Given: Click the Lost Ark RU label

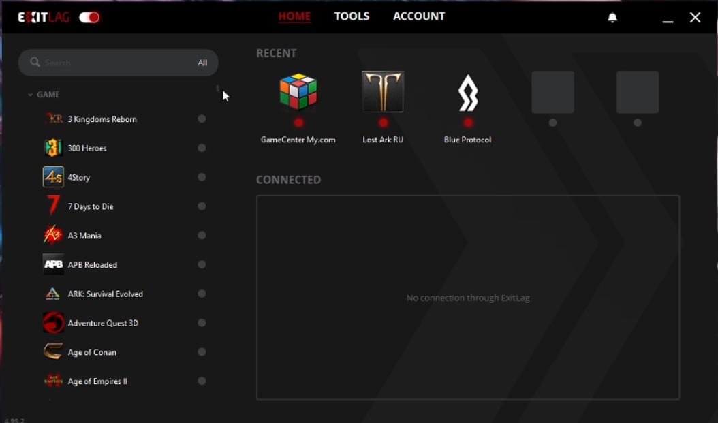Looking at the screenshot, I should (x=383, y=140).
